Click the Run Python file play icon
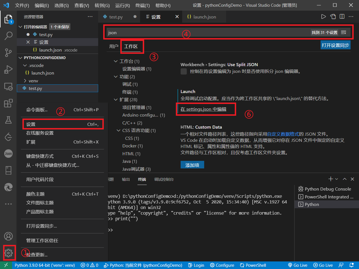359x269 pixels. (x=323, y=17)
